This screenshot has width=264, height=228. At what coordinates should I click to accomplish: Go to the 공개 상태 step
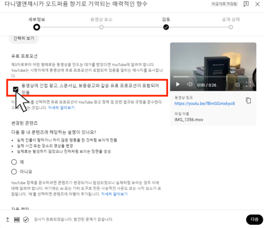coord(231,27)
